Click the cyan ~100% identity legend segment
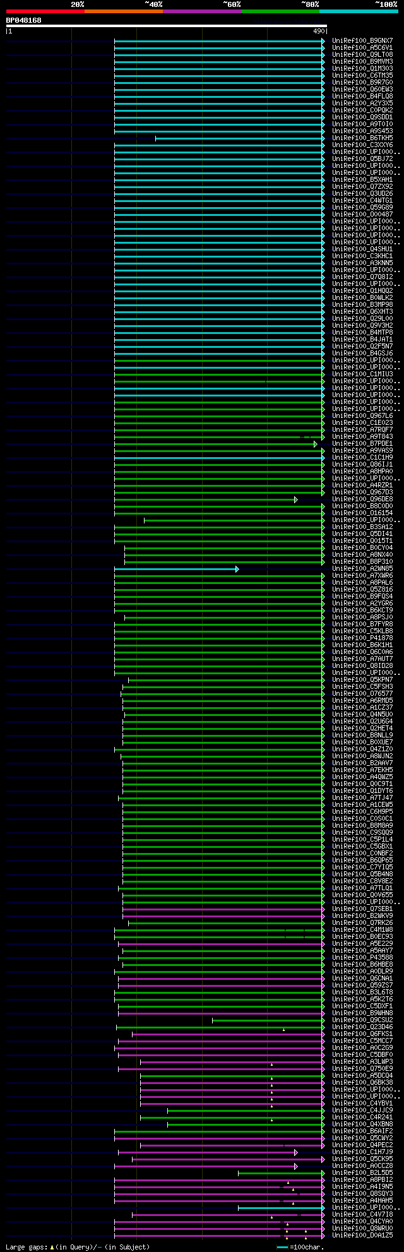The image size is (404, 1252). [358, 11]
